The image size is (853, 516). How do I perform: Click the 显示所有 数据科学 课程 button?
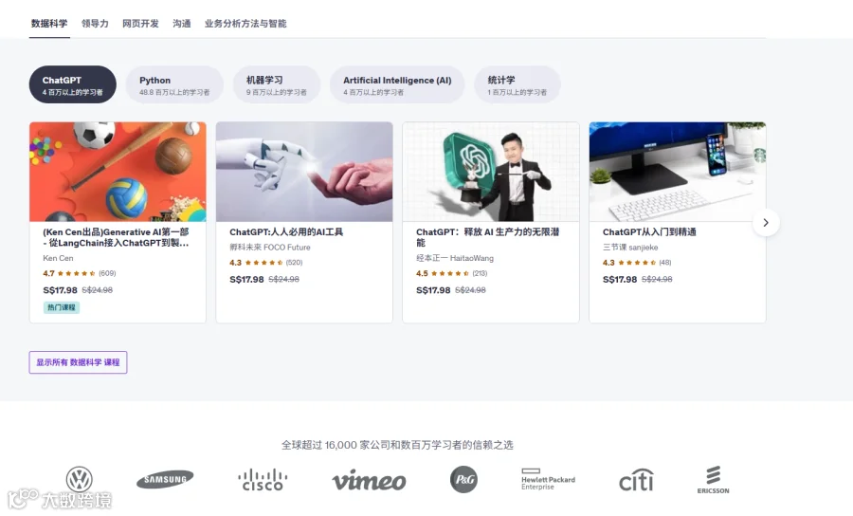tap(78, 362)
